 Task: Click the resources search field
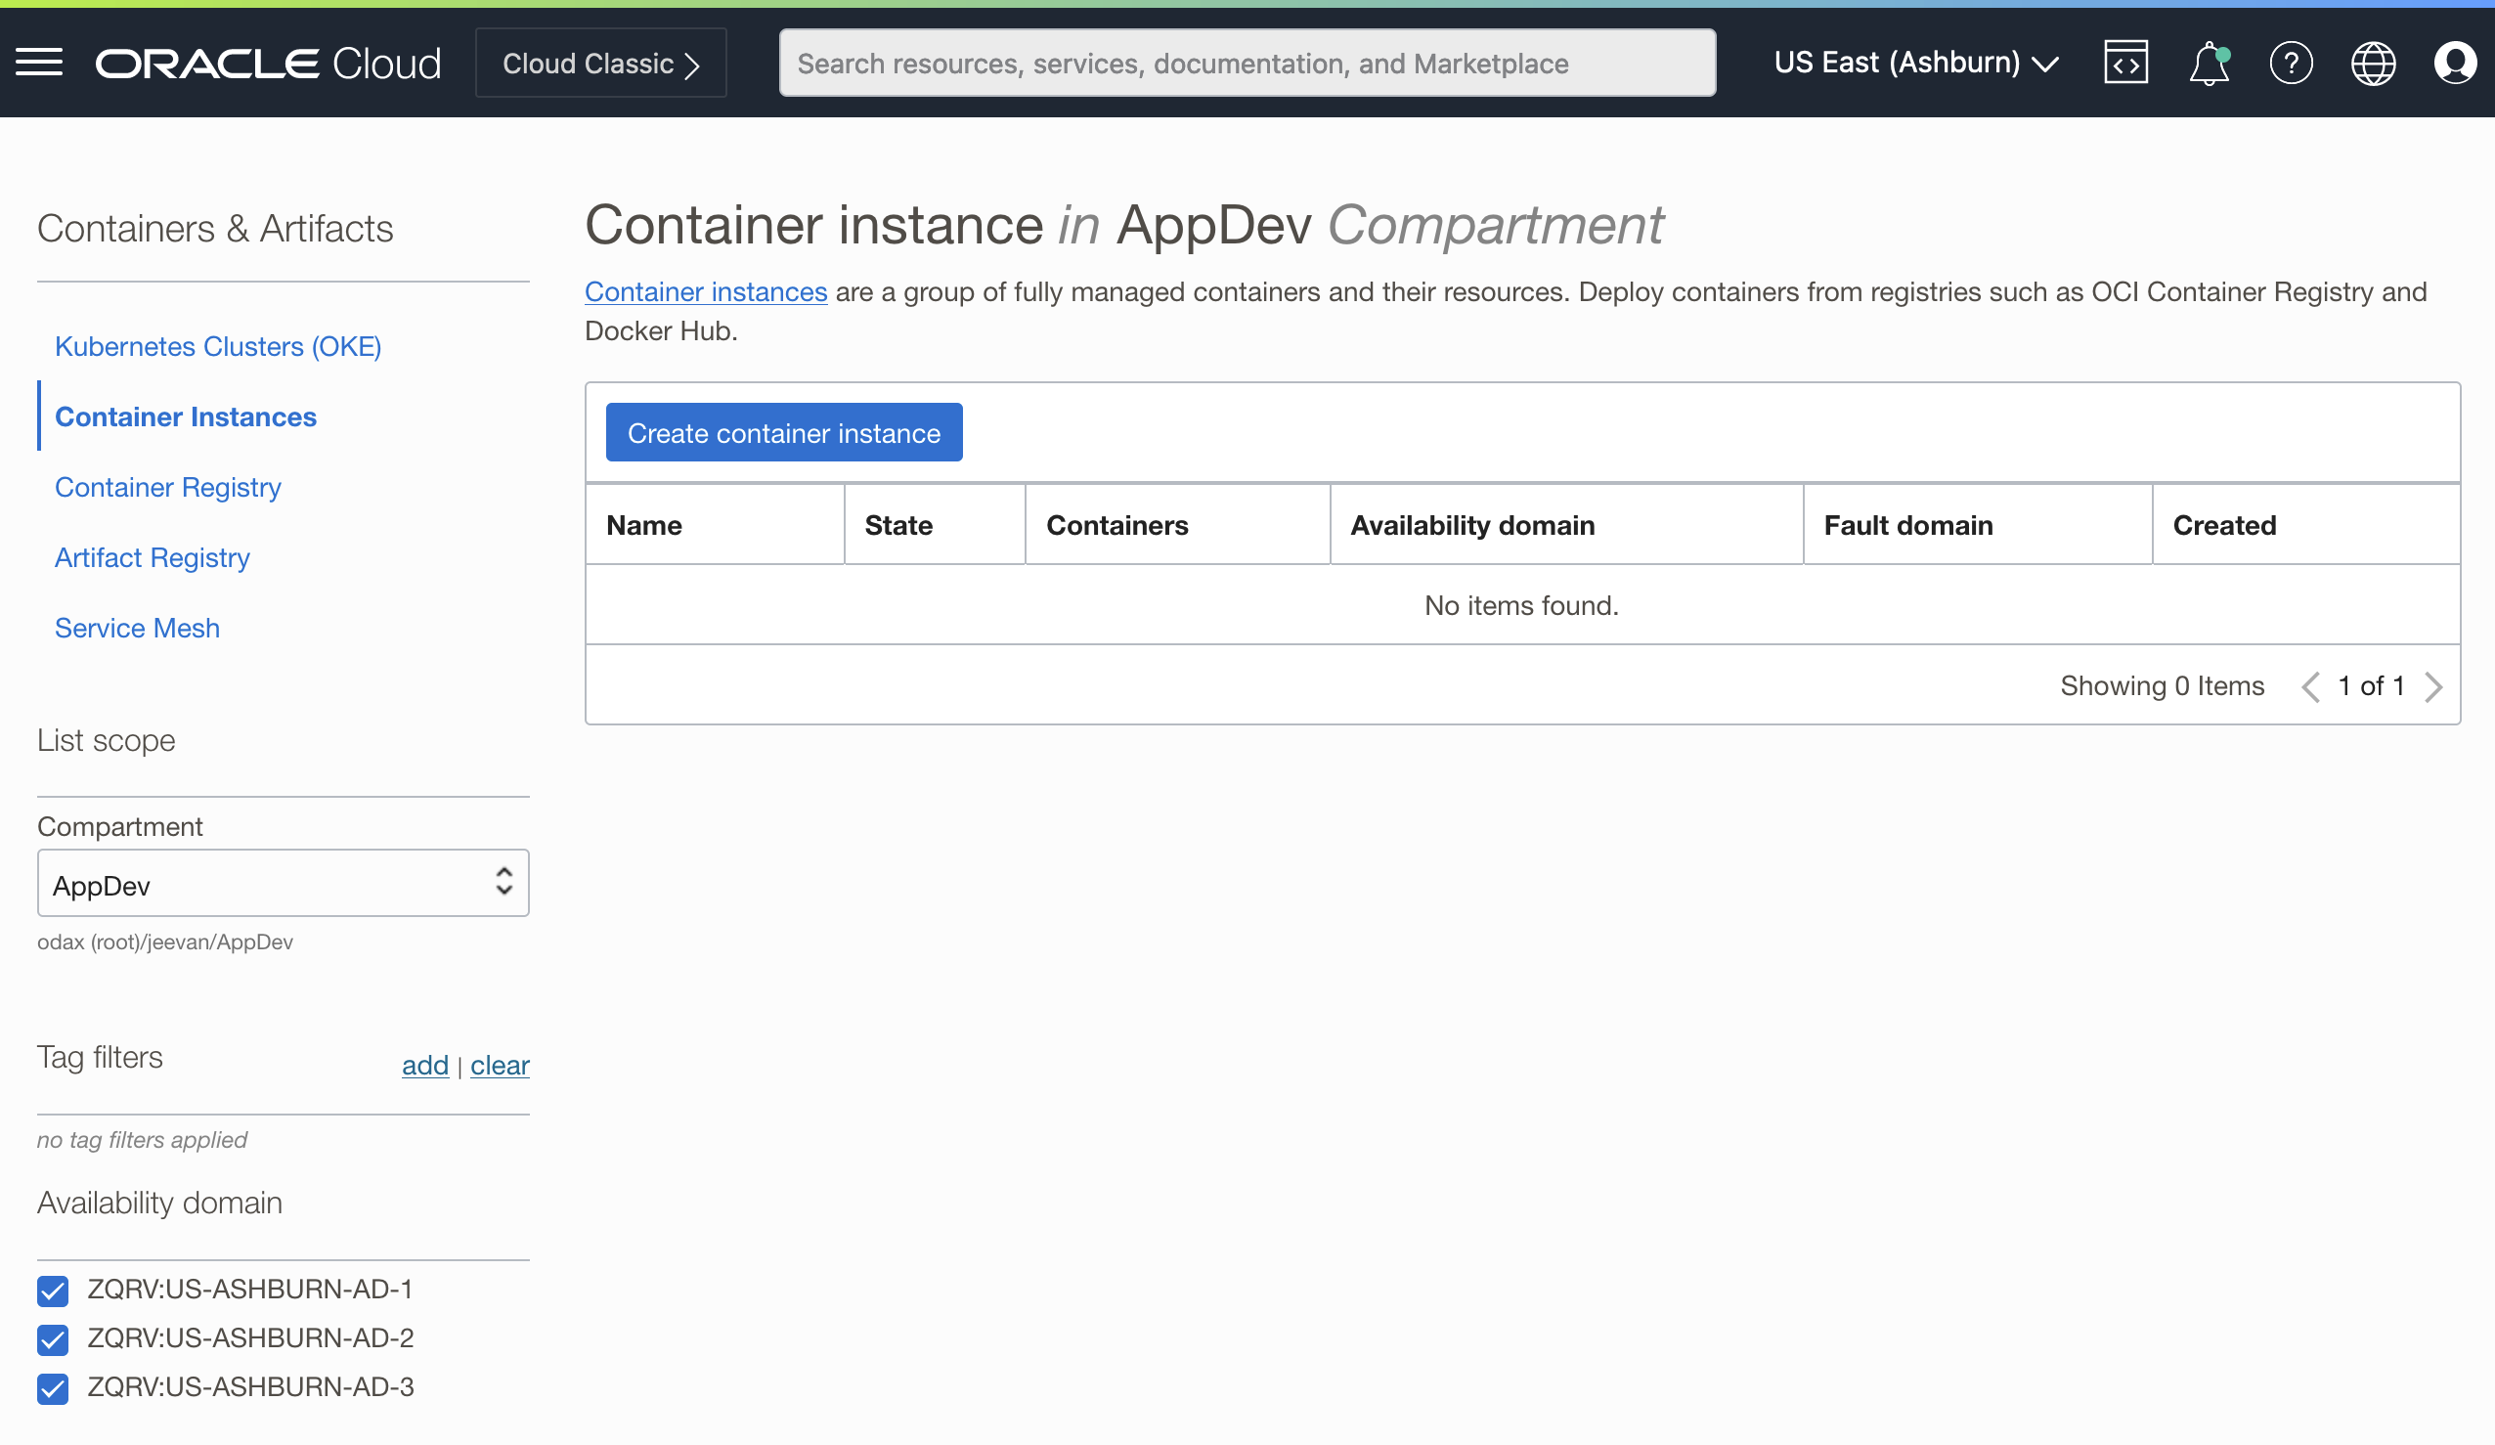[x=1247, y=63]
